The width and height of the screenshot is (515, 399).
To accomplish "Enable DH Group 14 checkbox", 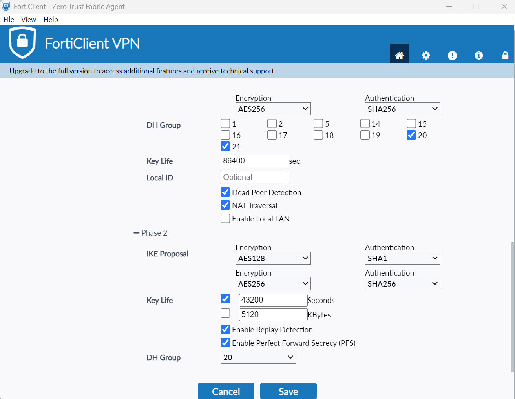I will (365, 124).
